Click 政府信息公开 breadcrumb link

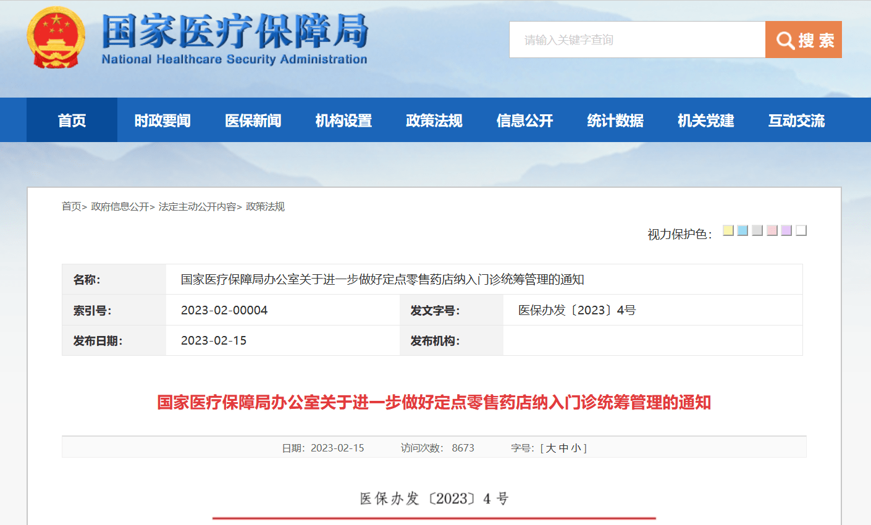point(120,207)
